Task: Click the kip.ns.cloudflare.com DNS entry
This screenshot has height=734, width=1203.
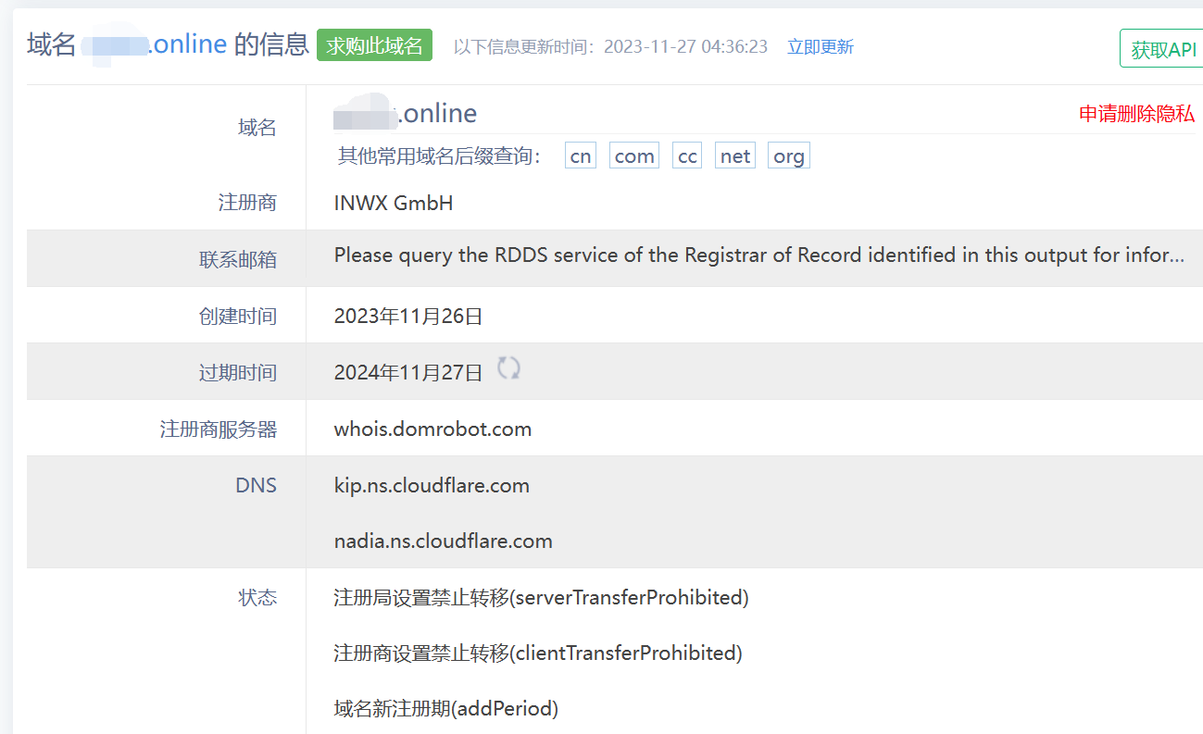Action: 432,486
